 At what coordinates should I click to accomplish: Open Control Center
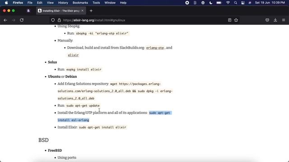click(x=243, y=3)
